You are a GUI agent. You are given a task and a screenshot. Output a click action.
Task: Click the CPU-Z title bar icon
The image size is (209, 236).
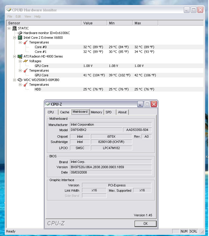click(47, 104)
